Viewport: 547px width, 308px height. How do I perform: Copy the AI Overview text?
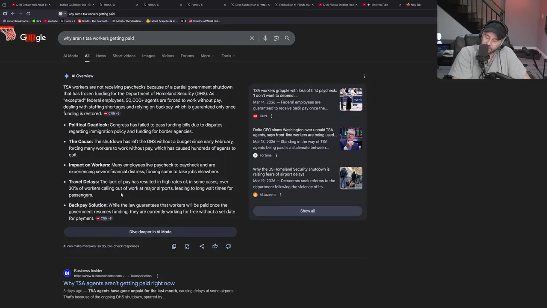174,246
